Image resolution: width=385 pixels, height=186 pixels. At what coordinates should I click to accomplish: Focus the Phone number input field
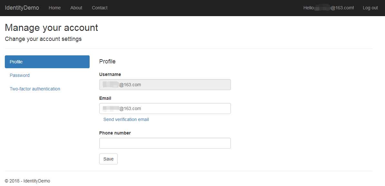165,143
